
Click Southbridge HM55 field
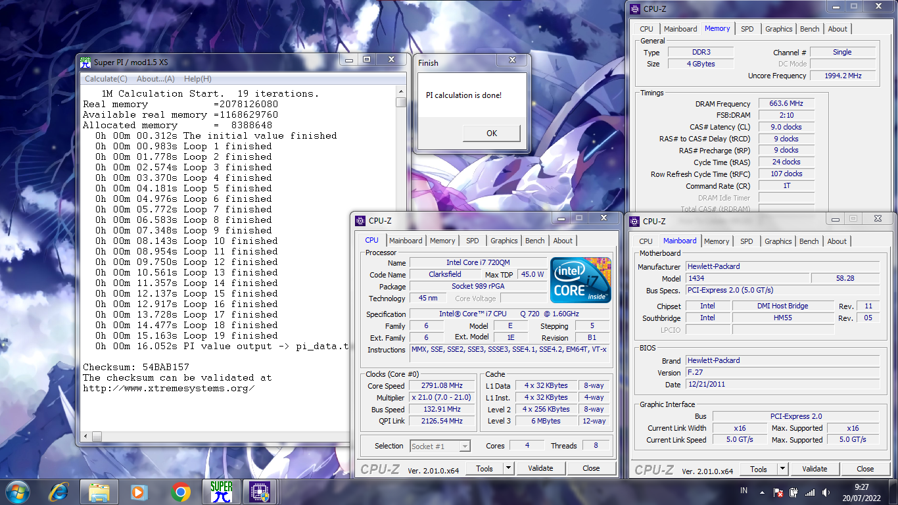(x=782, y=318)
